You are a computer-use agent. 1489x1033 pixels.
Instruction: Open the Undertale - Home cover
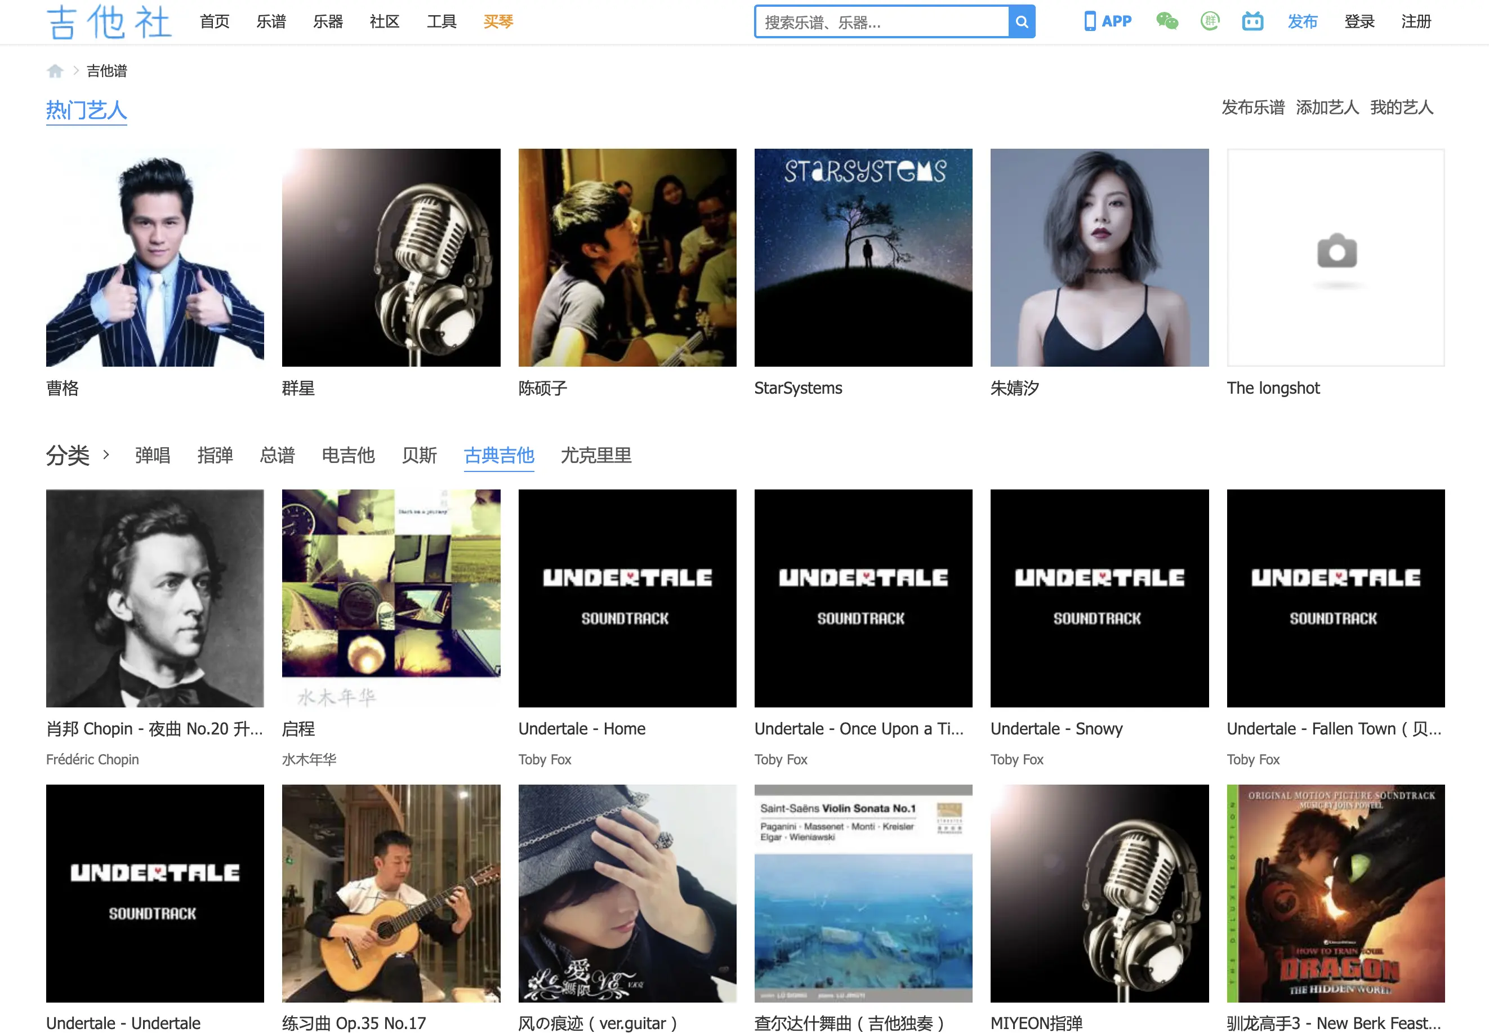pos(627,598)
